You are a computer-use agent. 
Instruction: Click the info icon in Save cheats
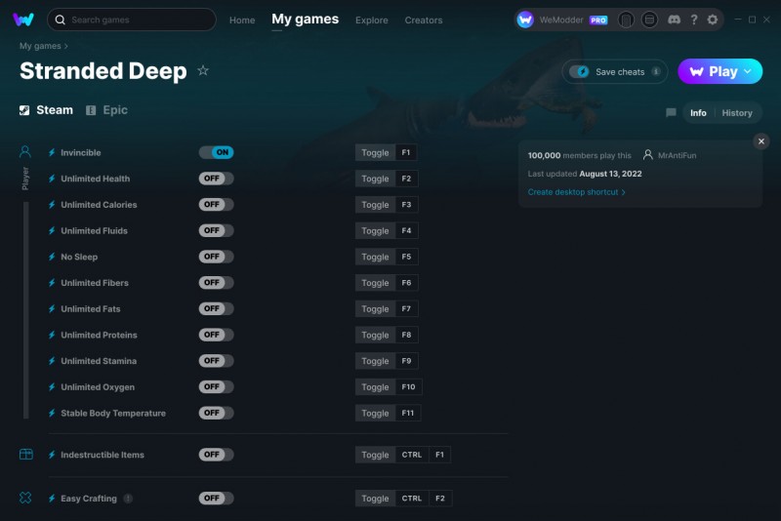click(656, 71)
